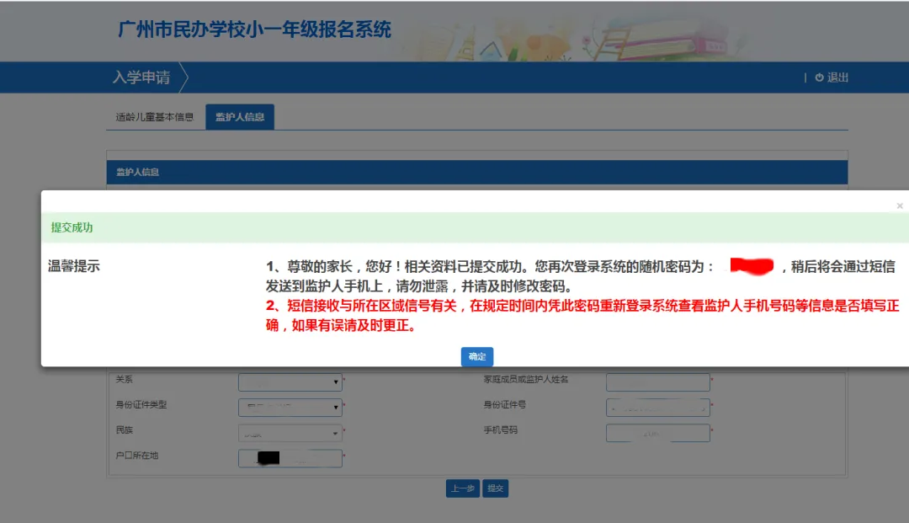This screenshot has height=523, width=909.
Task: Open the 民族 ethnicity dropdown
Action: coord(290,432)
